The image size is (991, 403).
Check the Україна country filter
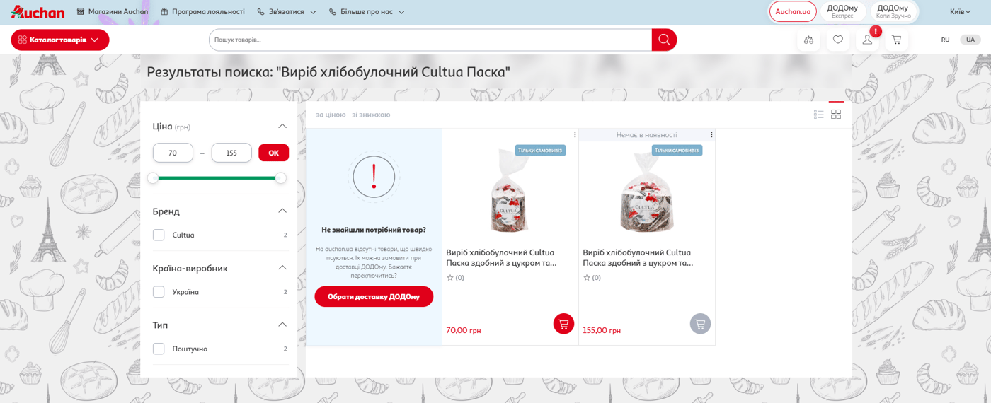[x=159, y=292]
